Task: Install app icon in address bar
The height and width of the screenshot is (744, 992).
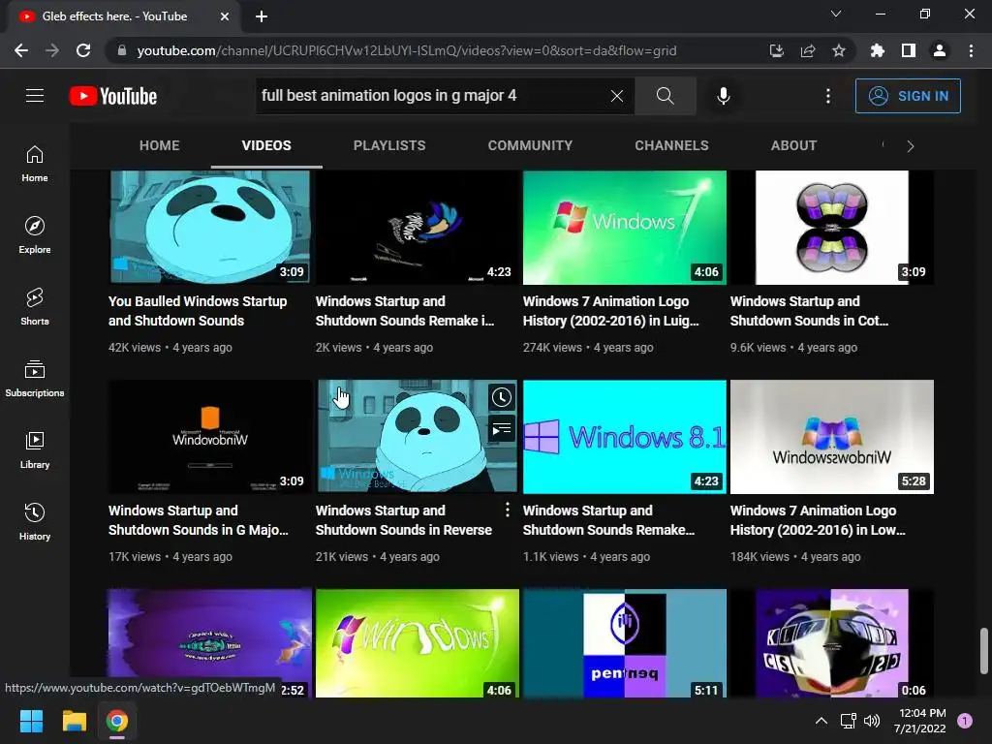Action: (x=777, y=50)
